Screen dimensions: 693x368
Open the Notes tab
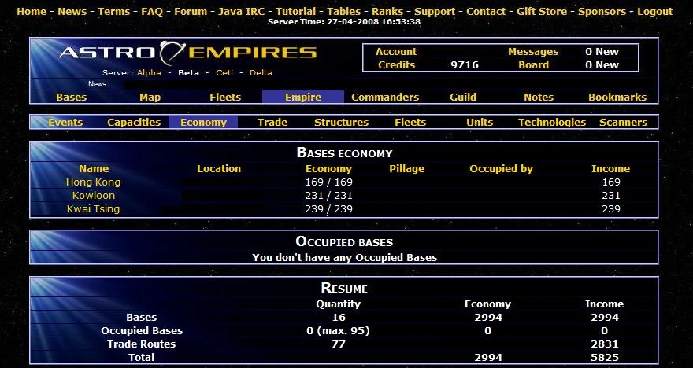539,97
